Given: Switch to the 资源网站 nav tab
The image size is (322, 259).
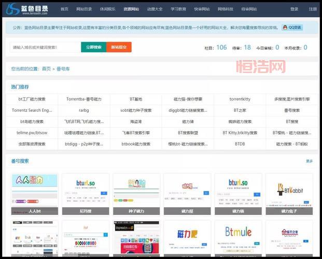Looking at the screenshot, I should 131,9.
